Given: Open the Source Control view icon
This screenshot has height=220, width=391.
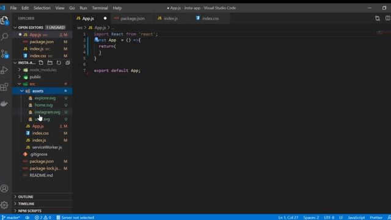Looking at the screenshot, I should pyautogui.click(x=4, y=54).
